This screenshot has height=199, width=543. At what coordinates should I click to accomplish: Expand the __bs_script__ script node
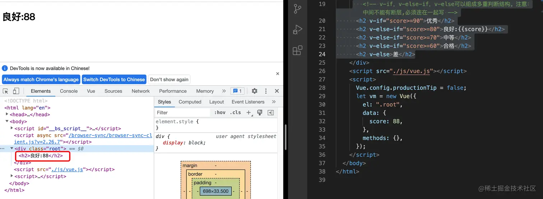coord(12,128)
